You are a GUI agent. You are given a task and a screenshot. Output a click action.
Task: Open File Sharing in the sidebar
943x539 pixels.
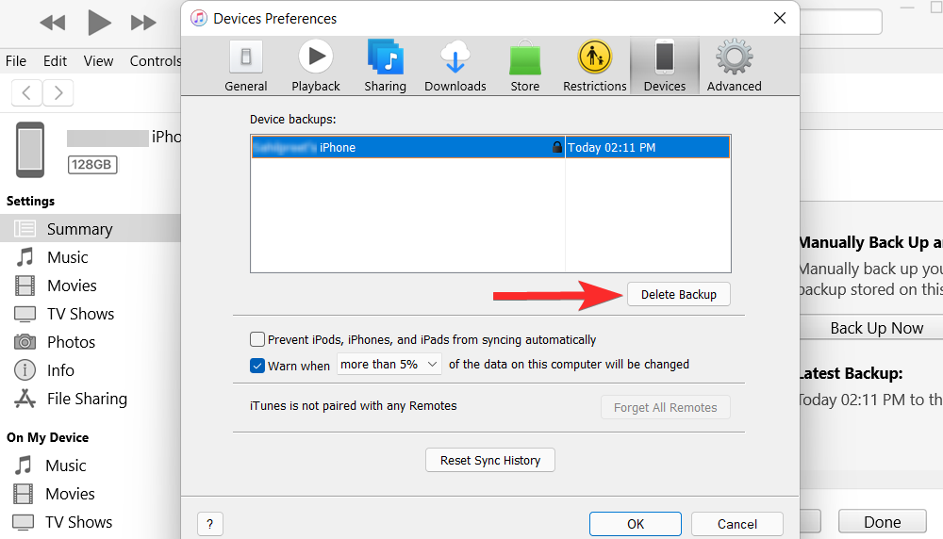tap(87, 399)
